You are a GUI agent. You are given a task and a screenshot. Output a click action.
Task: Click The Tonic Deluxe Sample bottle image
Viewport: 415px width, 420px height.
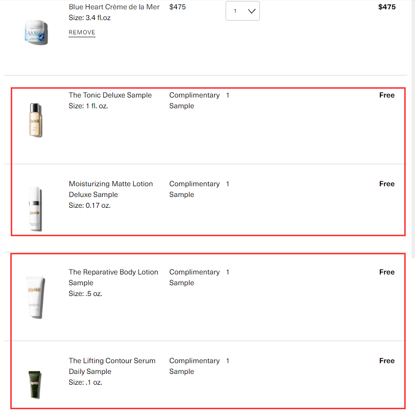36,120
